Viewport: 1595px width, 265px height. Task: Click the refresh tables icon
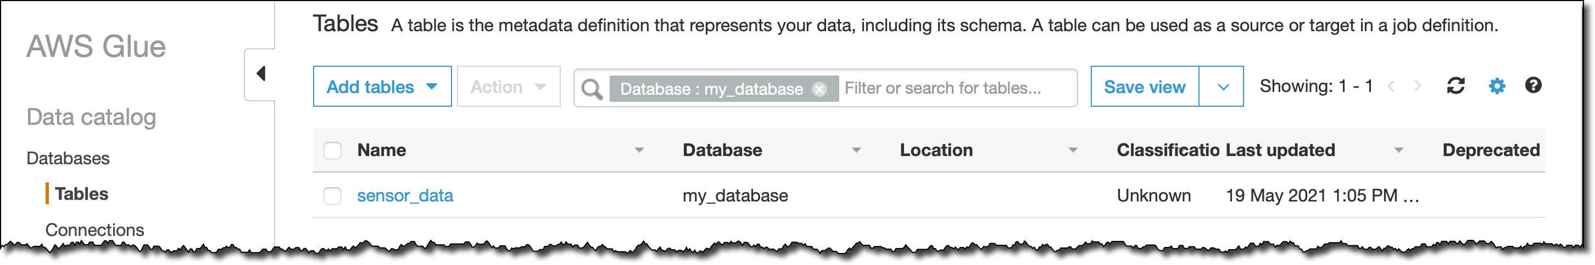[1455, 86]
